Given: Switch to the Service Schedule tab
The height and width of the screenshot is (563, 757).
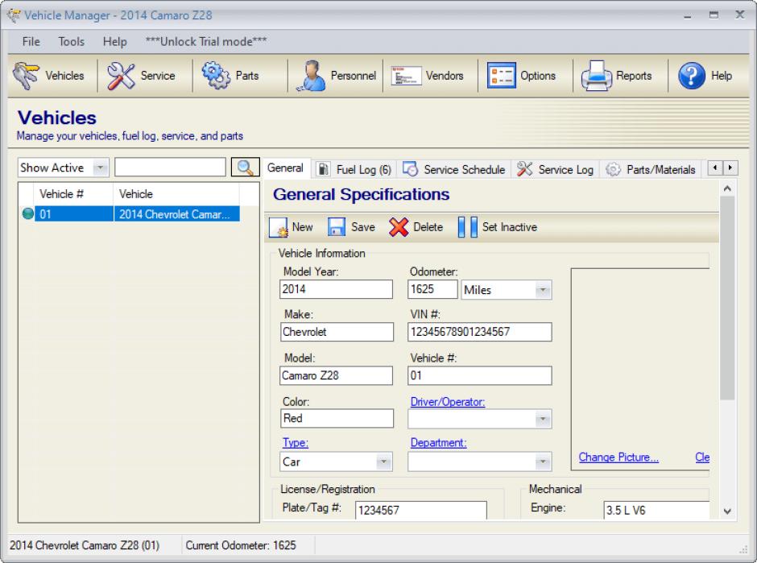Looking at the screenshot, I should 454,169.
